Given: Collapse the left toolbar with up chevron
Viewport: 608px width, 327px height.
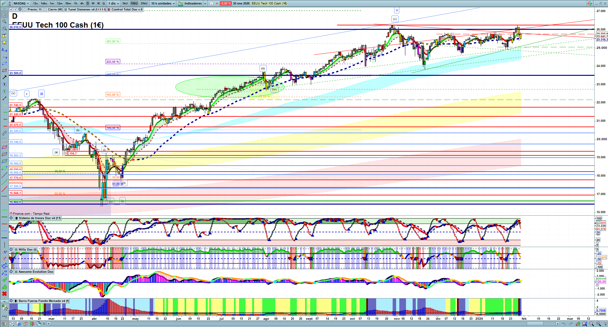Looking at the screenshot, I should click(4, 9).
